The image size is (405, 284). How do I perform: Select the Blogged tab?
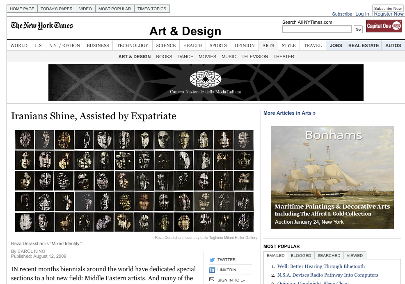pyautogui.click(x=301, y=255)
